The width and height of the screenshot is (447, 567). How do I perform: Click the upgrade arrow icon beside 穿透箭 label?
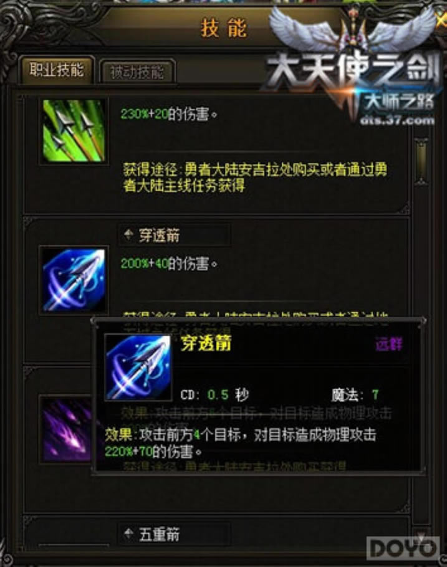pyautogui.click(x=128, y=235)
